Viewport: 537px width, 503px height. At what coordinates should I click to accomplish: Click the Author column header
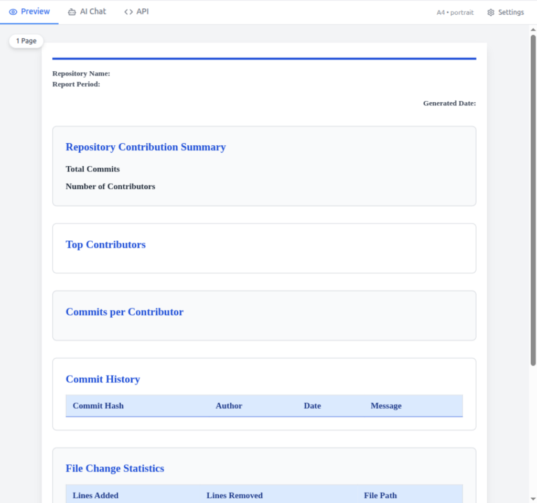pos(229,405)
